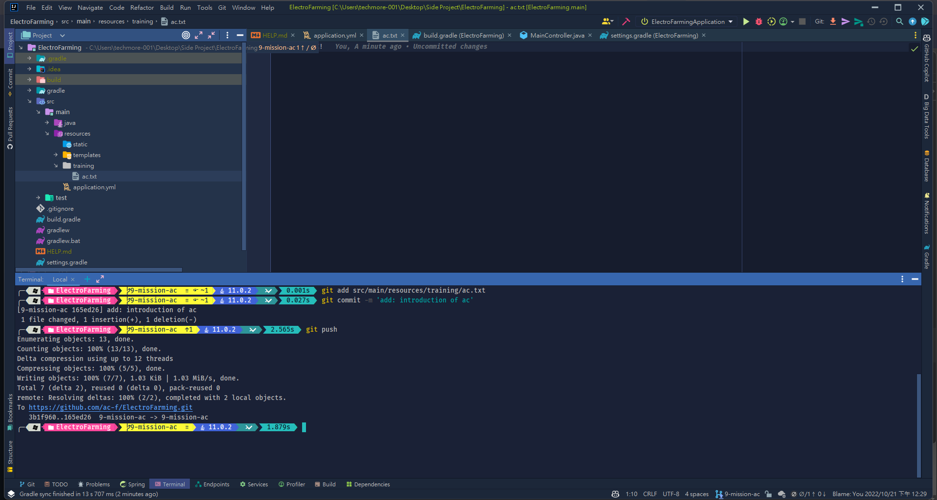The width and height of the screenshot is (937, 500).
Task: Open Terminal panel options kebab menu
Action: click(902, 279)
